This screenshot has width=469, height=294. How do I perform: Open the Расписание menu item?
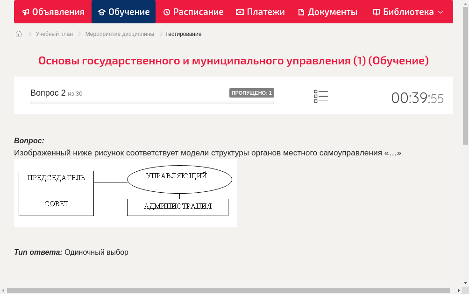(x=193, y=12)
